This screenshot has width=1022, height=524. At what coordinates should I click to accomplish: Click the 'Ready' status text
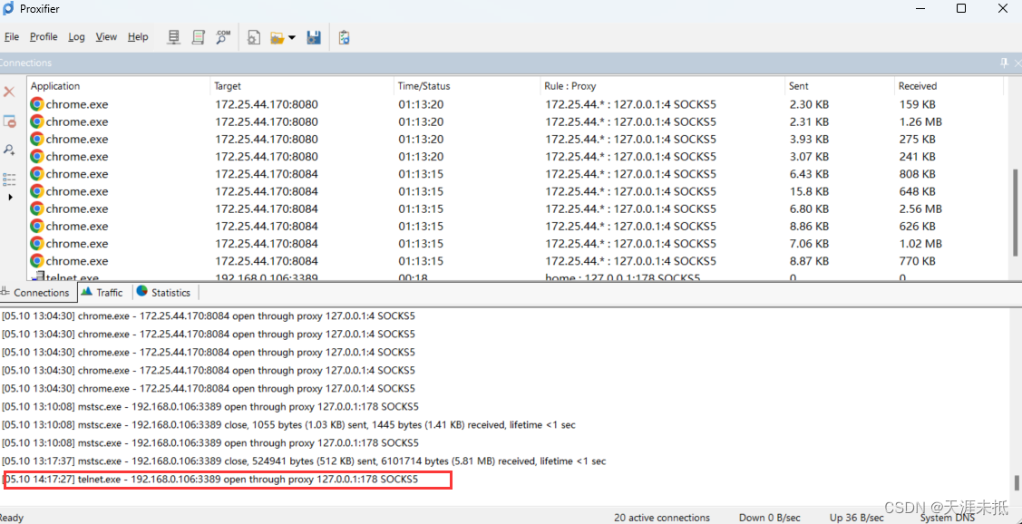pos(12,518)
